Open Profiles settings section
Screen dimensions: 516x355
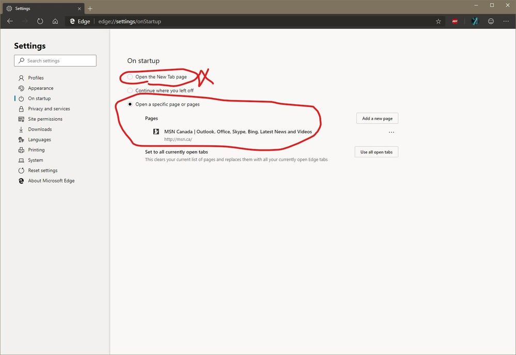pyautogui.click(x=36, y=78)
